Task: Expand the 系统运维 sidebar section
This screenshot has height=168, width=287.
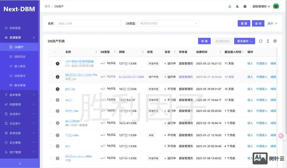Action: 19,133
